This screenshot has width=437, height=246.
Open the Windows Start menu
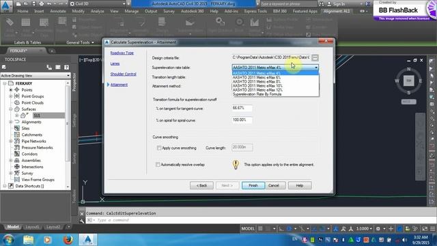point(9,240)
